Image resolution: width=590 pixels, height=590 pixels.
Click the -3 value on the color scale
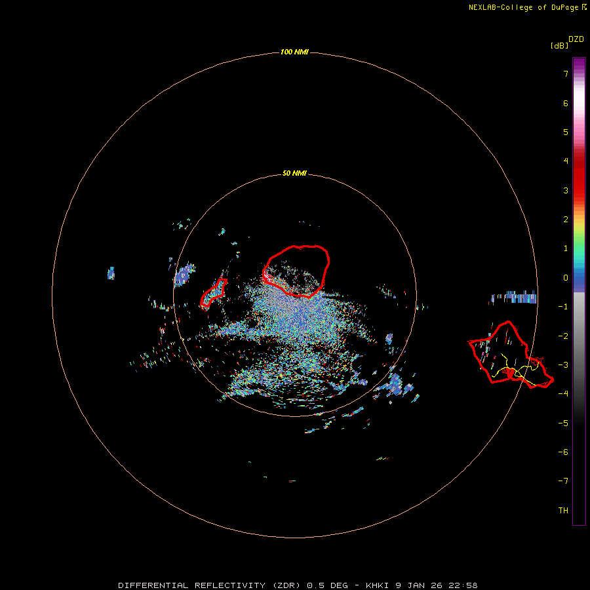coord(563,365)
